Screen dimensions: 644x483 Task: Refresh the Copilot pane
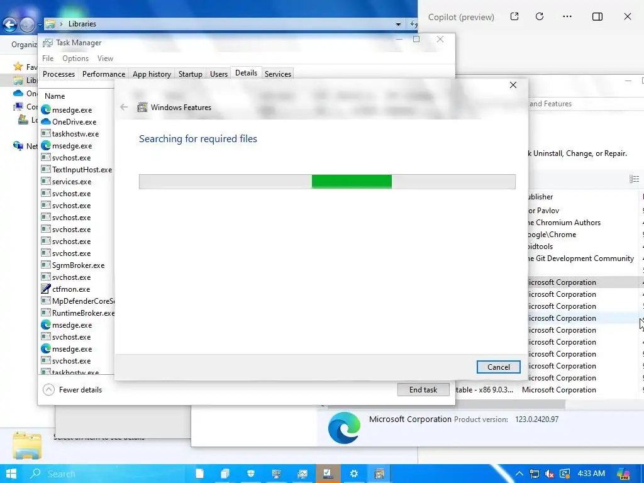tap(540, 16)
